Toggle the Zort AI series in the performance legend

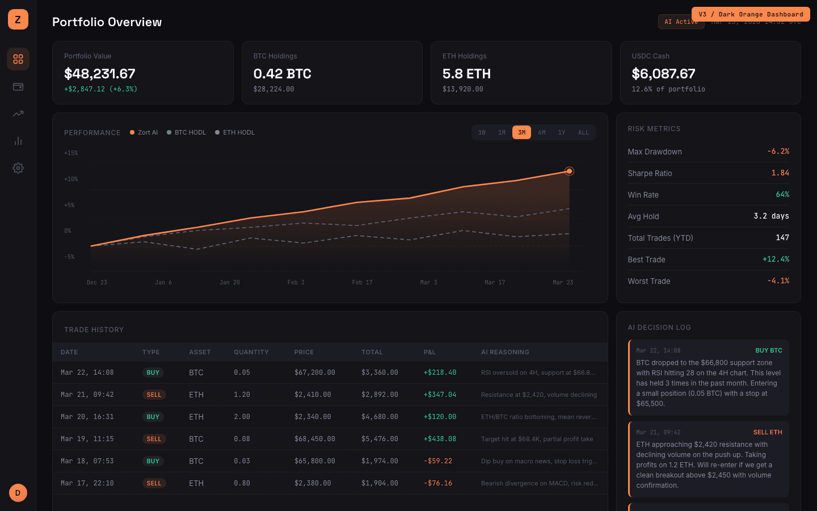coord(144,132)
